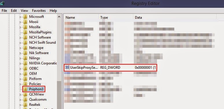224x109 pixels.
Task: Expand the Mooii key
Action: [20, 22]
